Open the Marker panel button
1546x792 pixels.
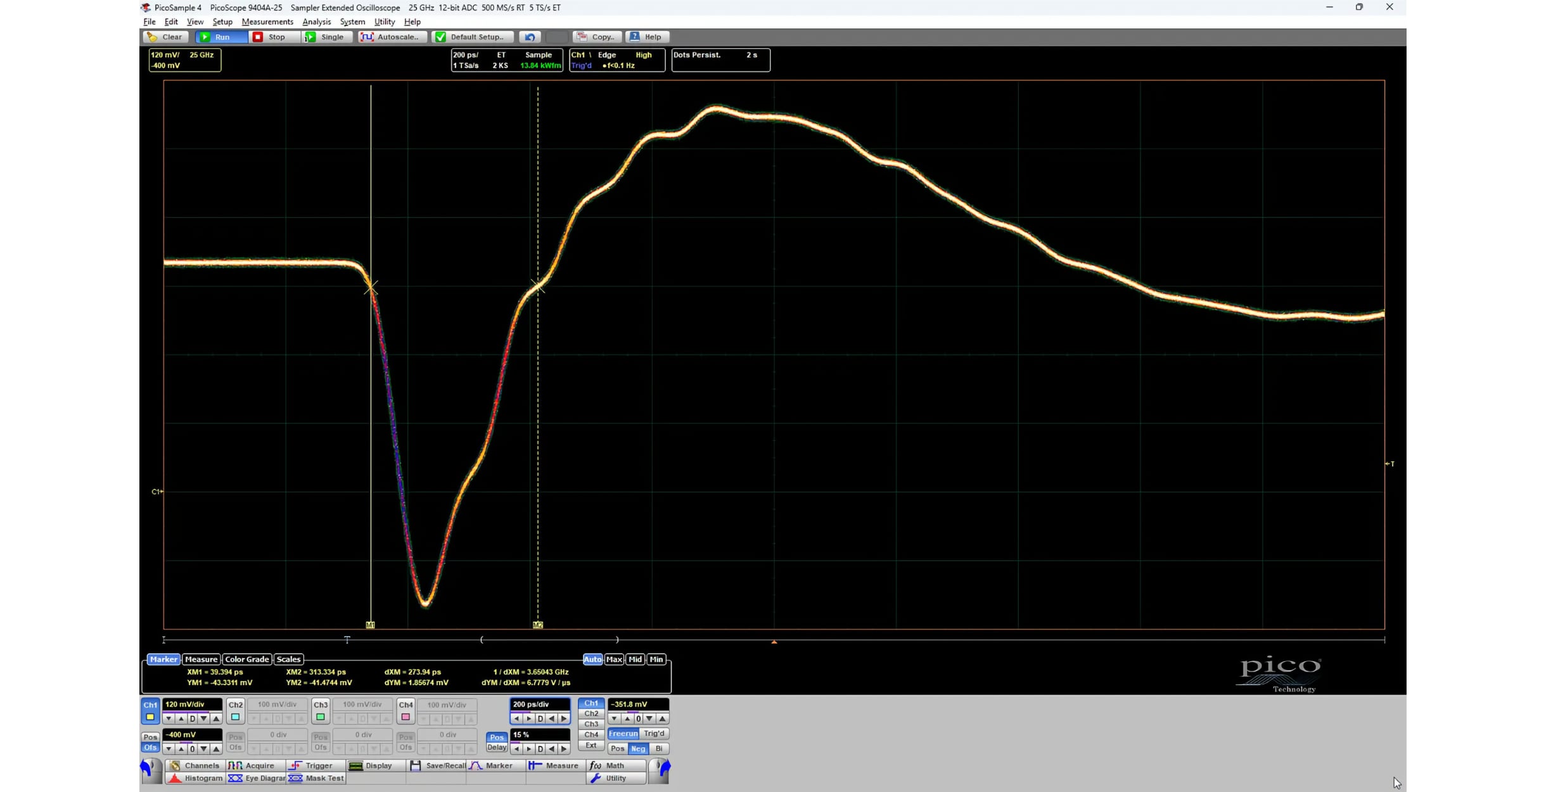pyautogui.click(x=495, y=765)
